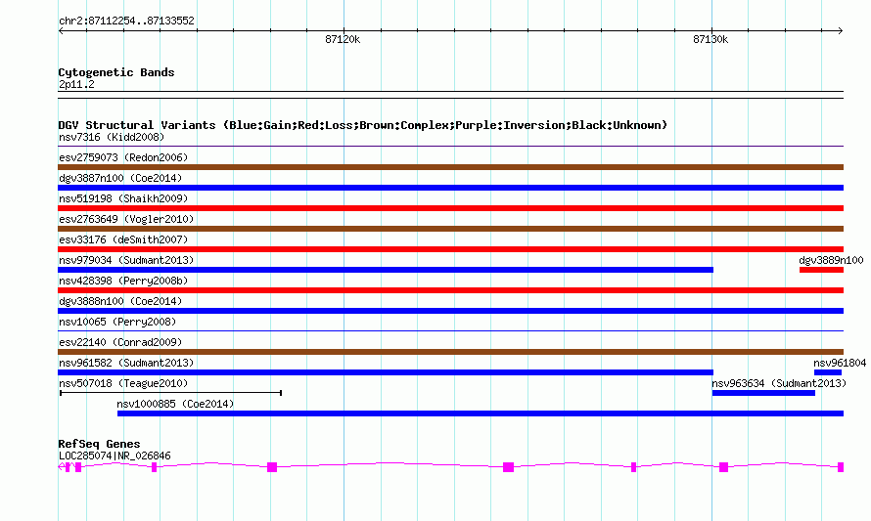Image resolution: width=871 pixels, height=521 pixels.
Task: Click the blue bar under nsv1000885
Action: (x=481, y=413)
